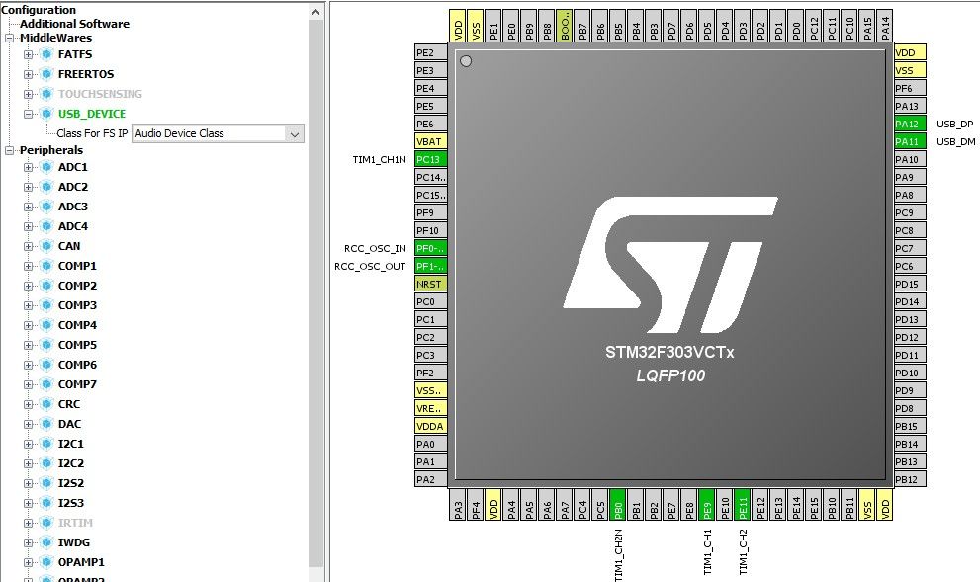Click the PC0 pin
980x582 pixels.
click(430, 301)
